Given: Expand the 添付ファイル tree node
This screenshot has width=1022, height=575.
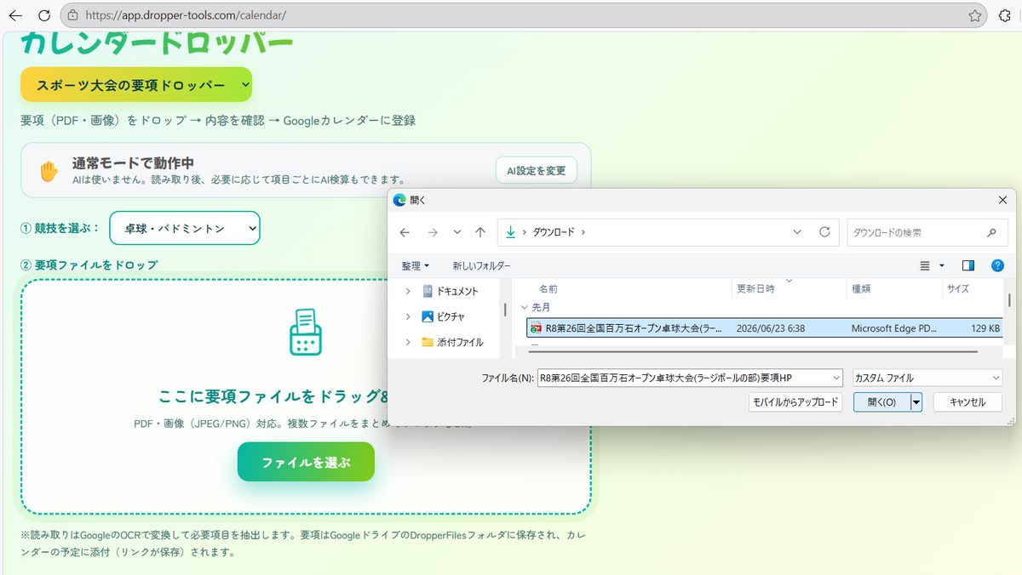Looking at the screenshot, I should pos(408,342).
